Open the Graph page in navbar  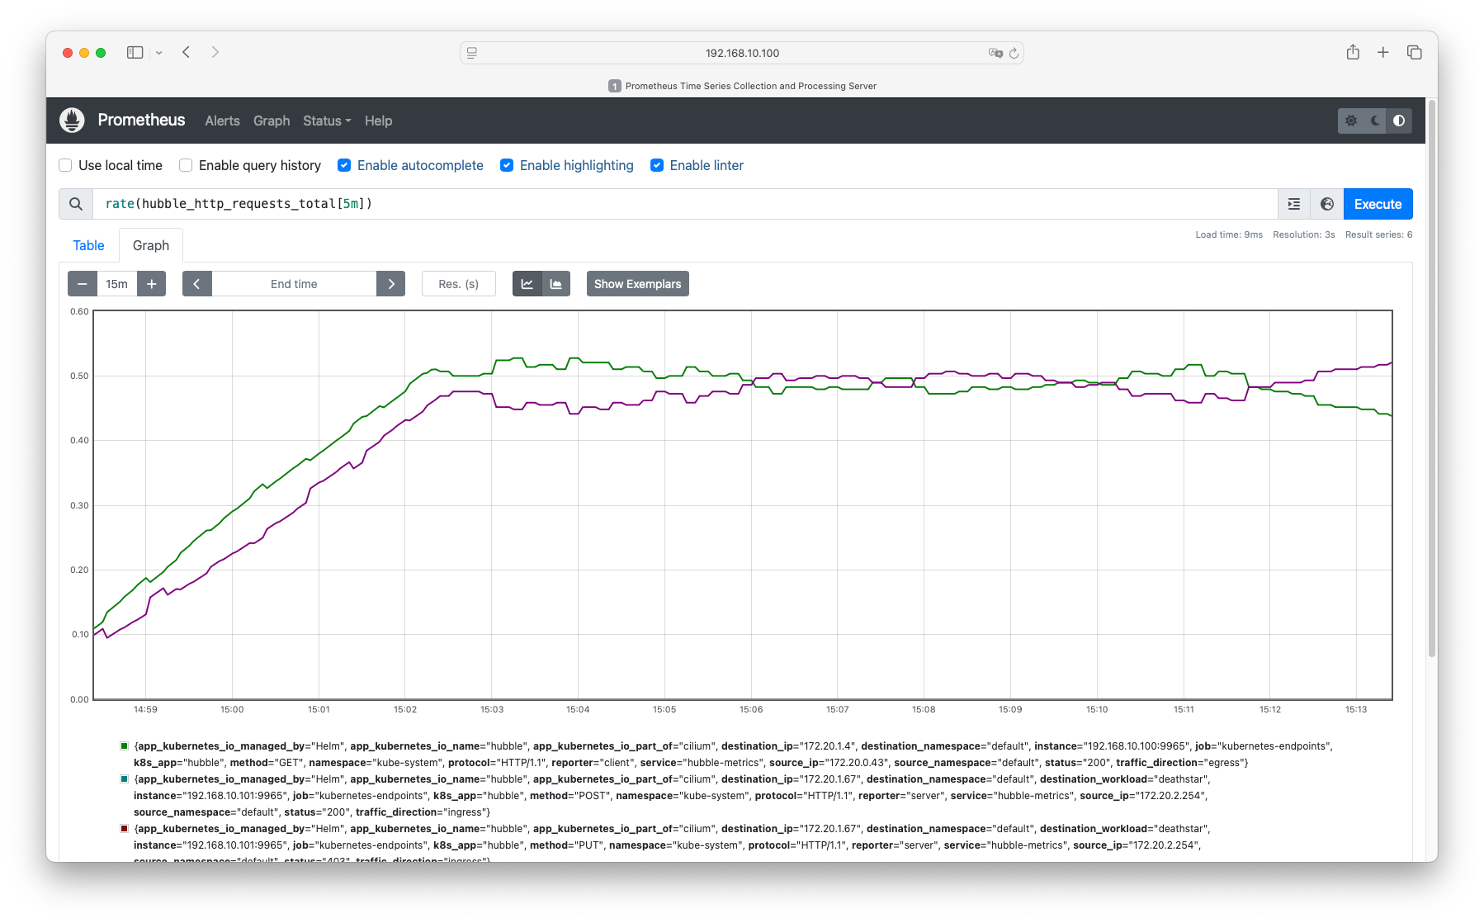pos(272,121)
